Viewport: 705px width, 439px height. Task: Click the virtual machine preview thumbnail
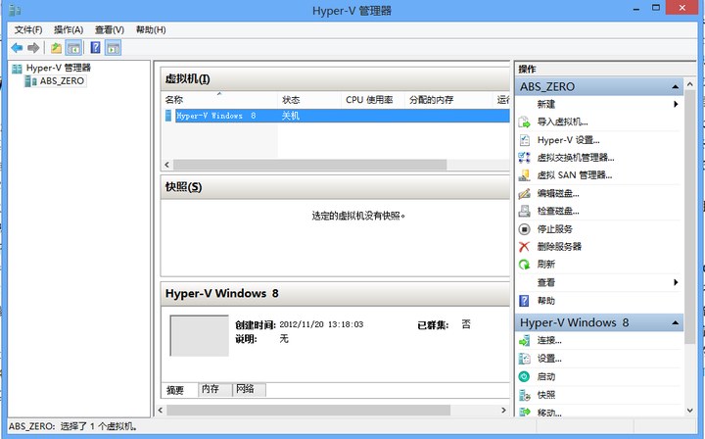point(199,335)
